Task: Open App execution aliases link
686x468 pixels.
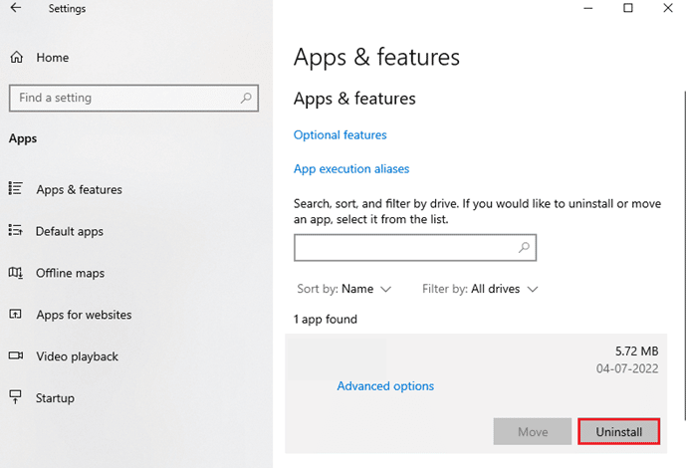Action: (x=351, y=169)
